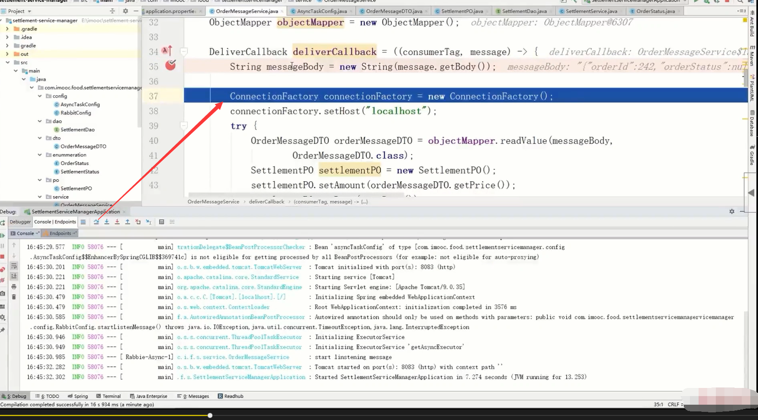Screen dimensions: 758x420
Task: Toggle soft-wrap in console toolbar
Action: tap(14, 266)
